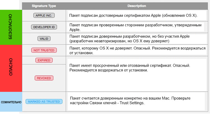The image size is (210, 115).
Task: Select the EXPIRED signature badge
Action: pyautogui.click(x=44, y=60)
